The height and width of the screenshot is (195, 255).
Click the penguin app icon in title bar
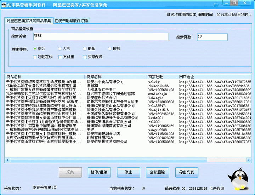(4, 5)
